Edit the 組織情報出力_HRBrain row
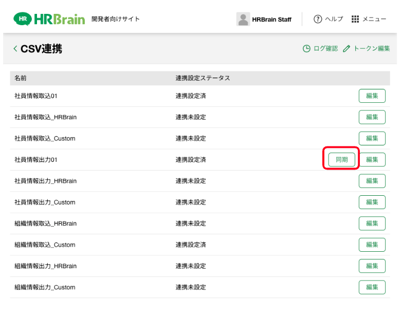 372,266
